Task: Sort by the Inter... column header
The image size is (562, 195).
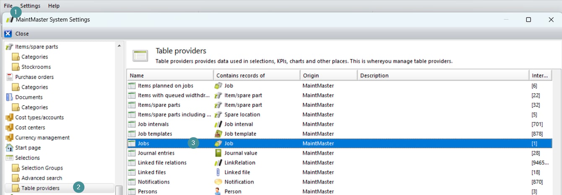Action: coord(541,75)
